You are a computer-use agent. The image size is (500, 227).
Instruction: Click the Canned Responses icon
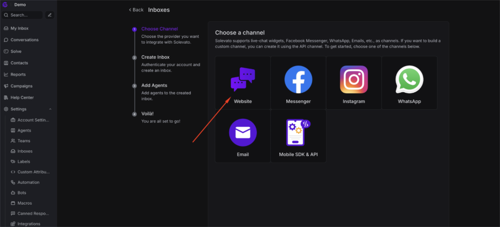tap(13, 213)
